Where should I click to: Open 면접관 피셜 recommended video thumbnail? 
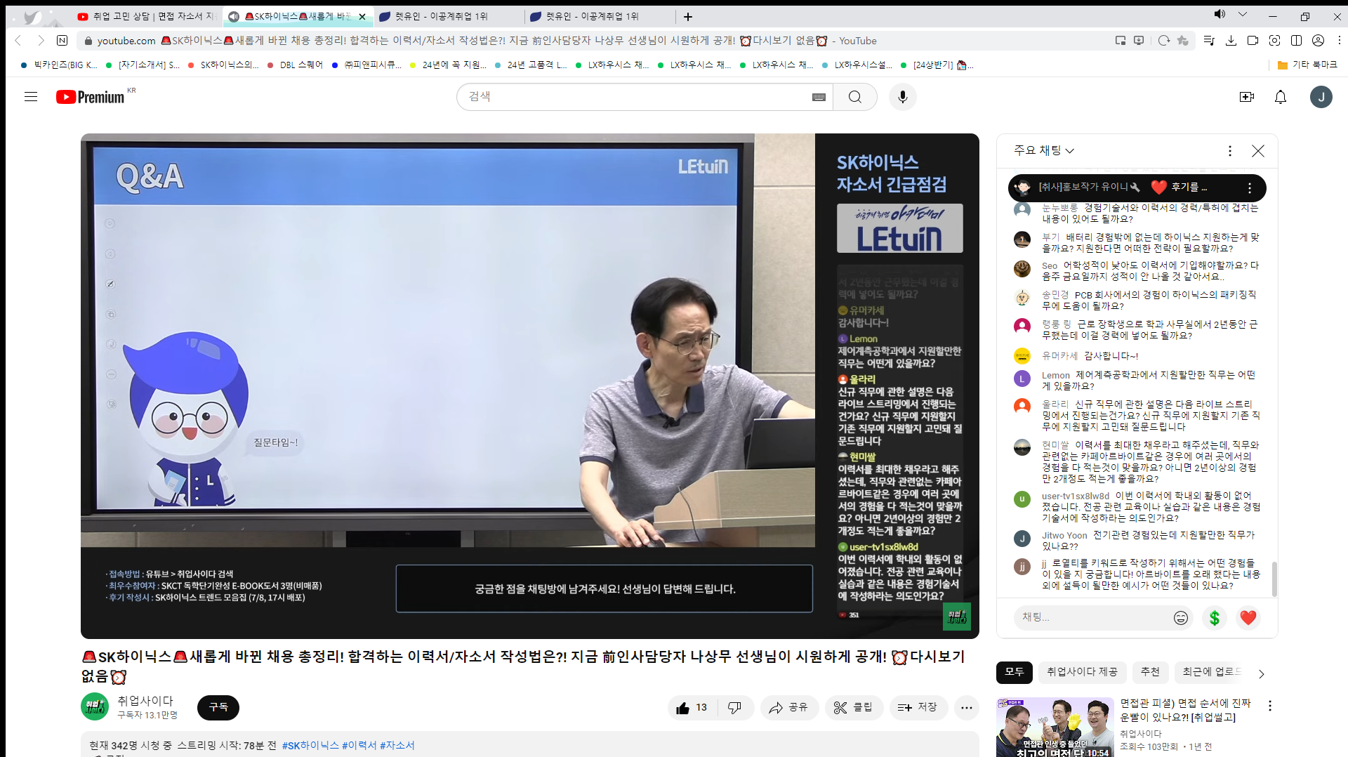[1055, 728]
